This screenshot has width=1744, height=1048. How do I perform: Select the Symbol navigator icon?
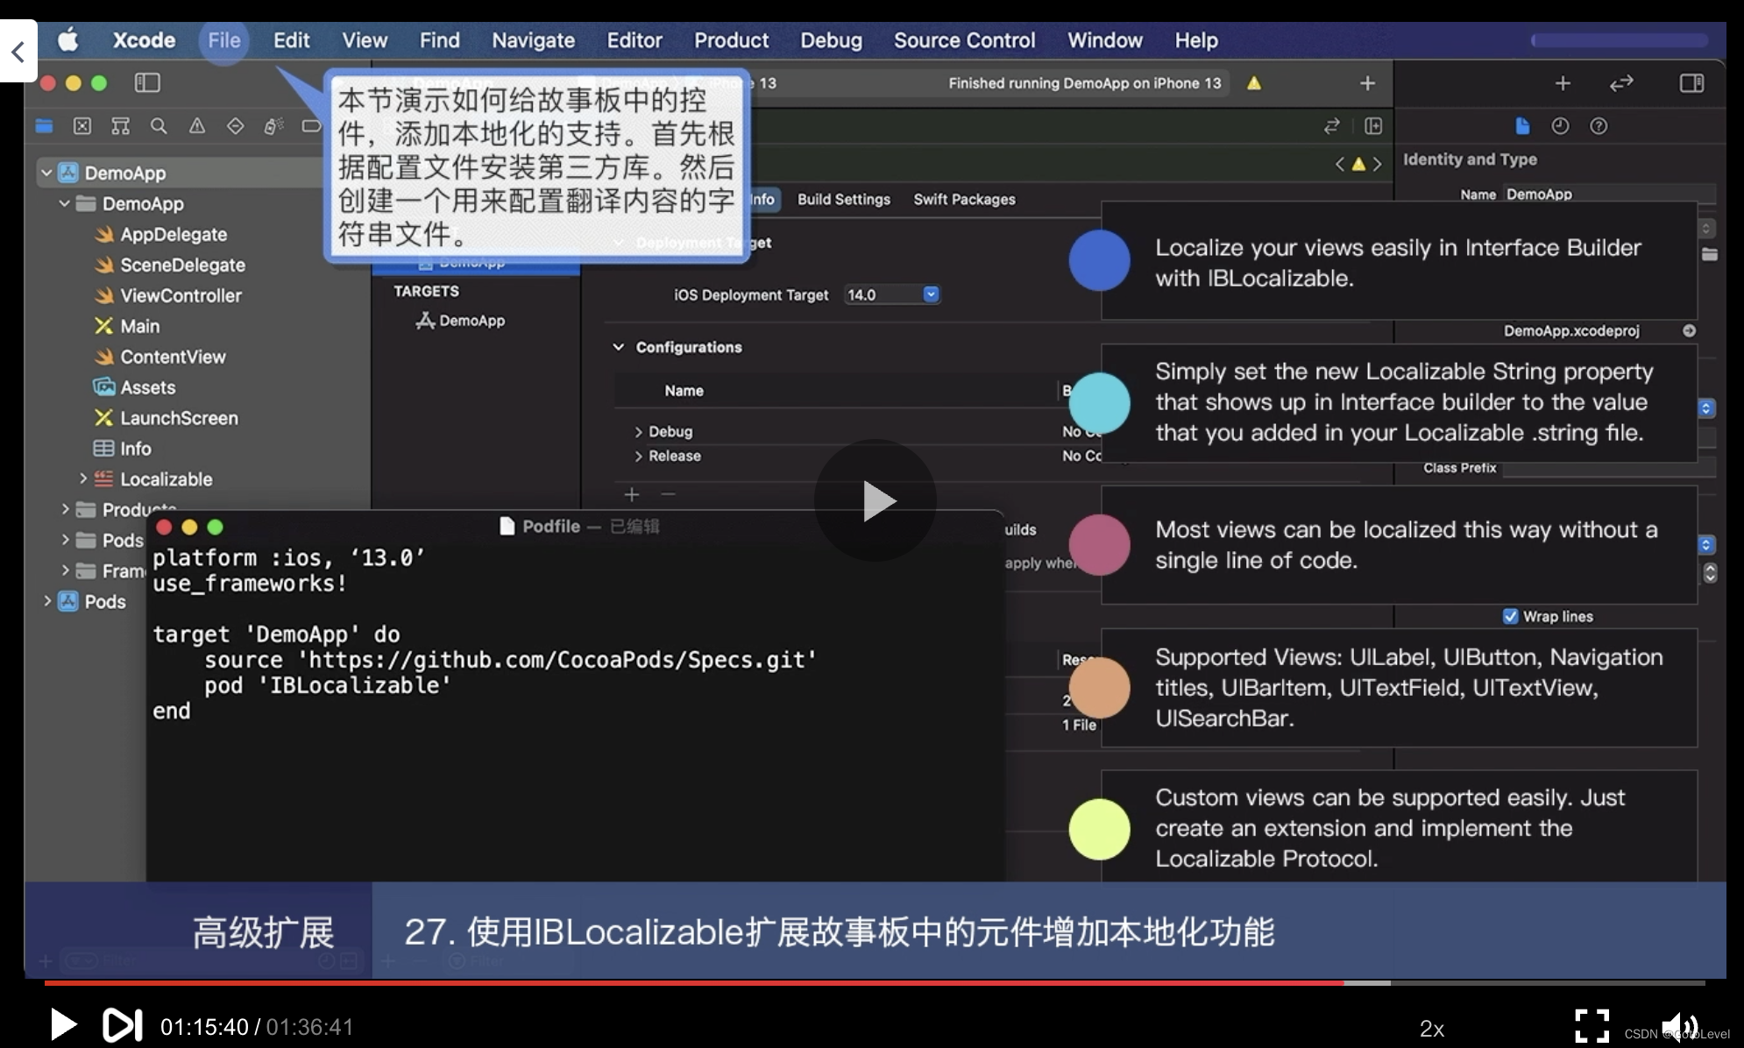[121, 126]
